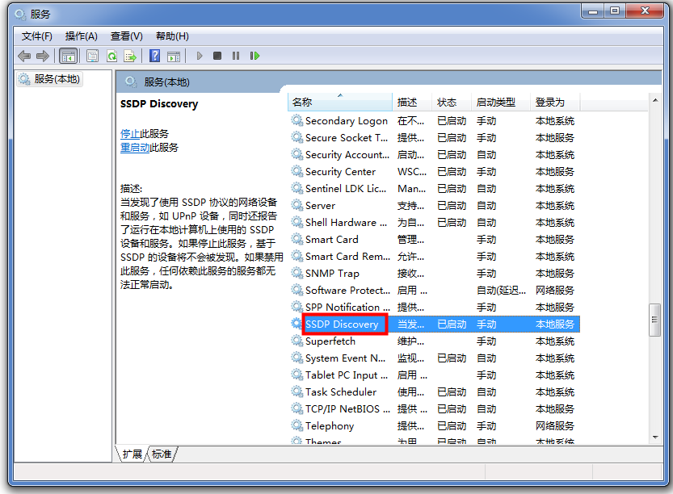Click gear icon beside Superfetch
673x494 pixels.
[x=297, y=341]
